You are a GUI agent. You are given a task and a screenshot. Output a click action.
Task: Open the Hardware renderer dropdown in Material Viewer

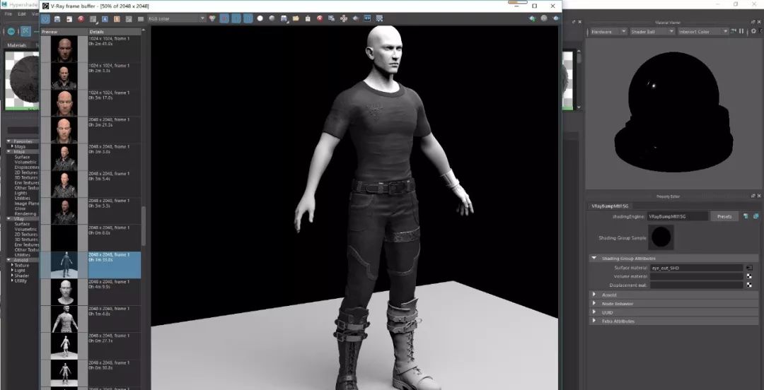[x=608, y=32]
